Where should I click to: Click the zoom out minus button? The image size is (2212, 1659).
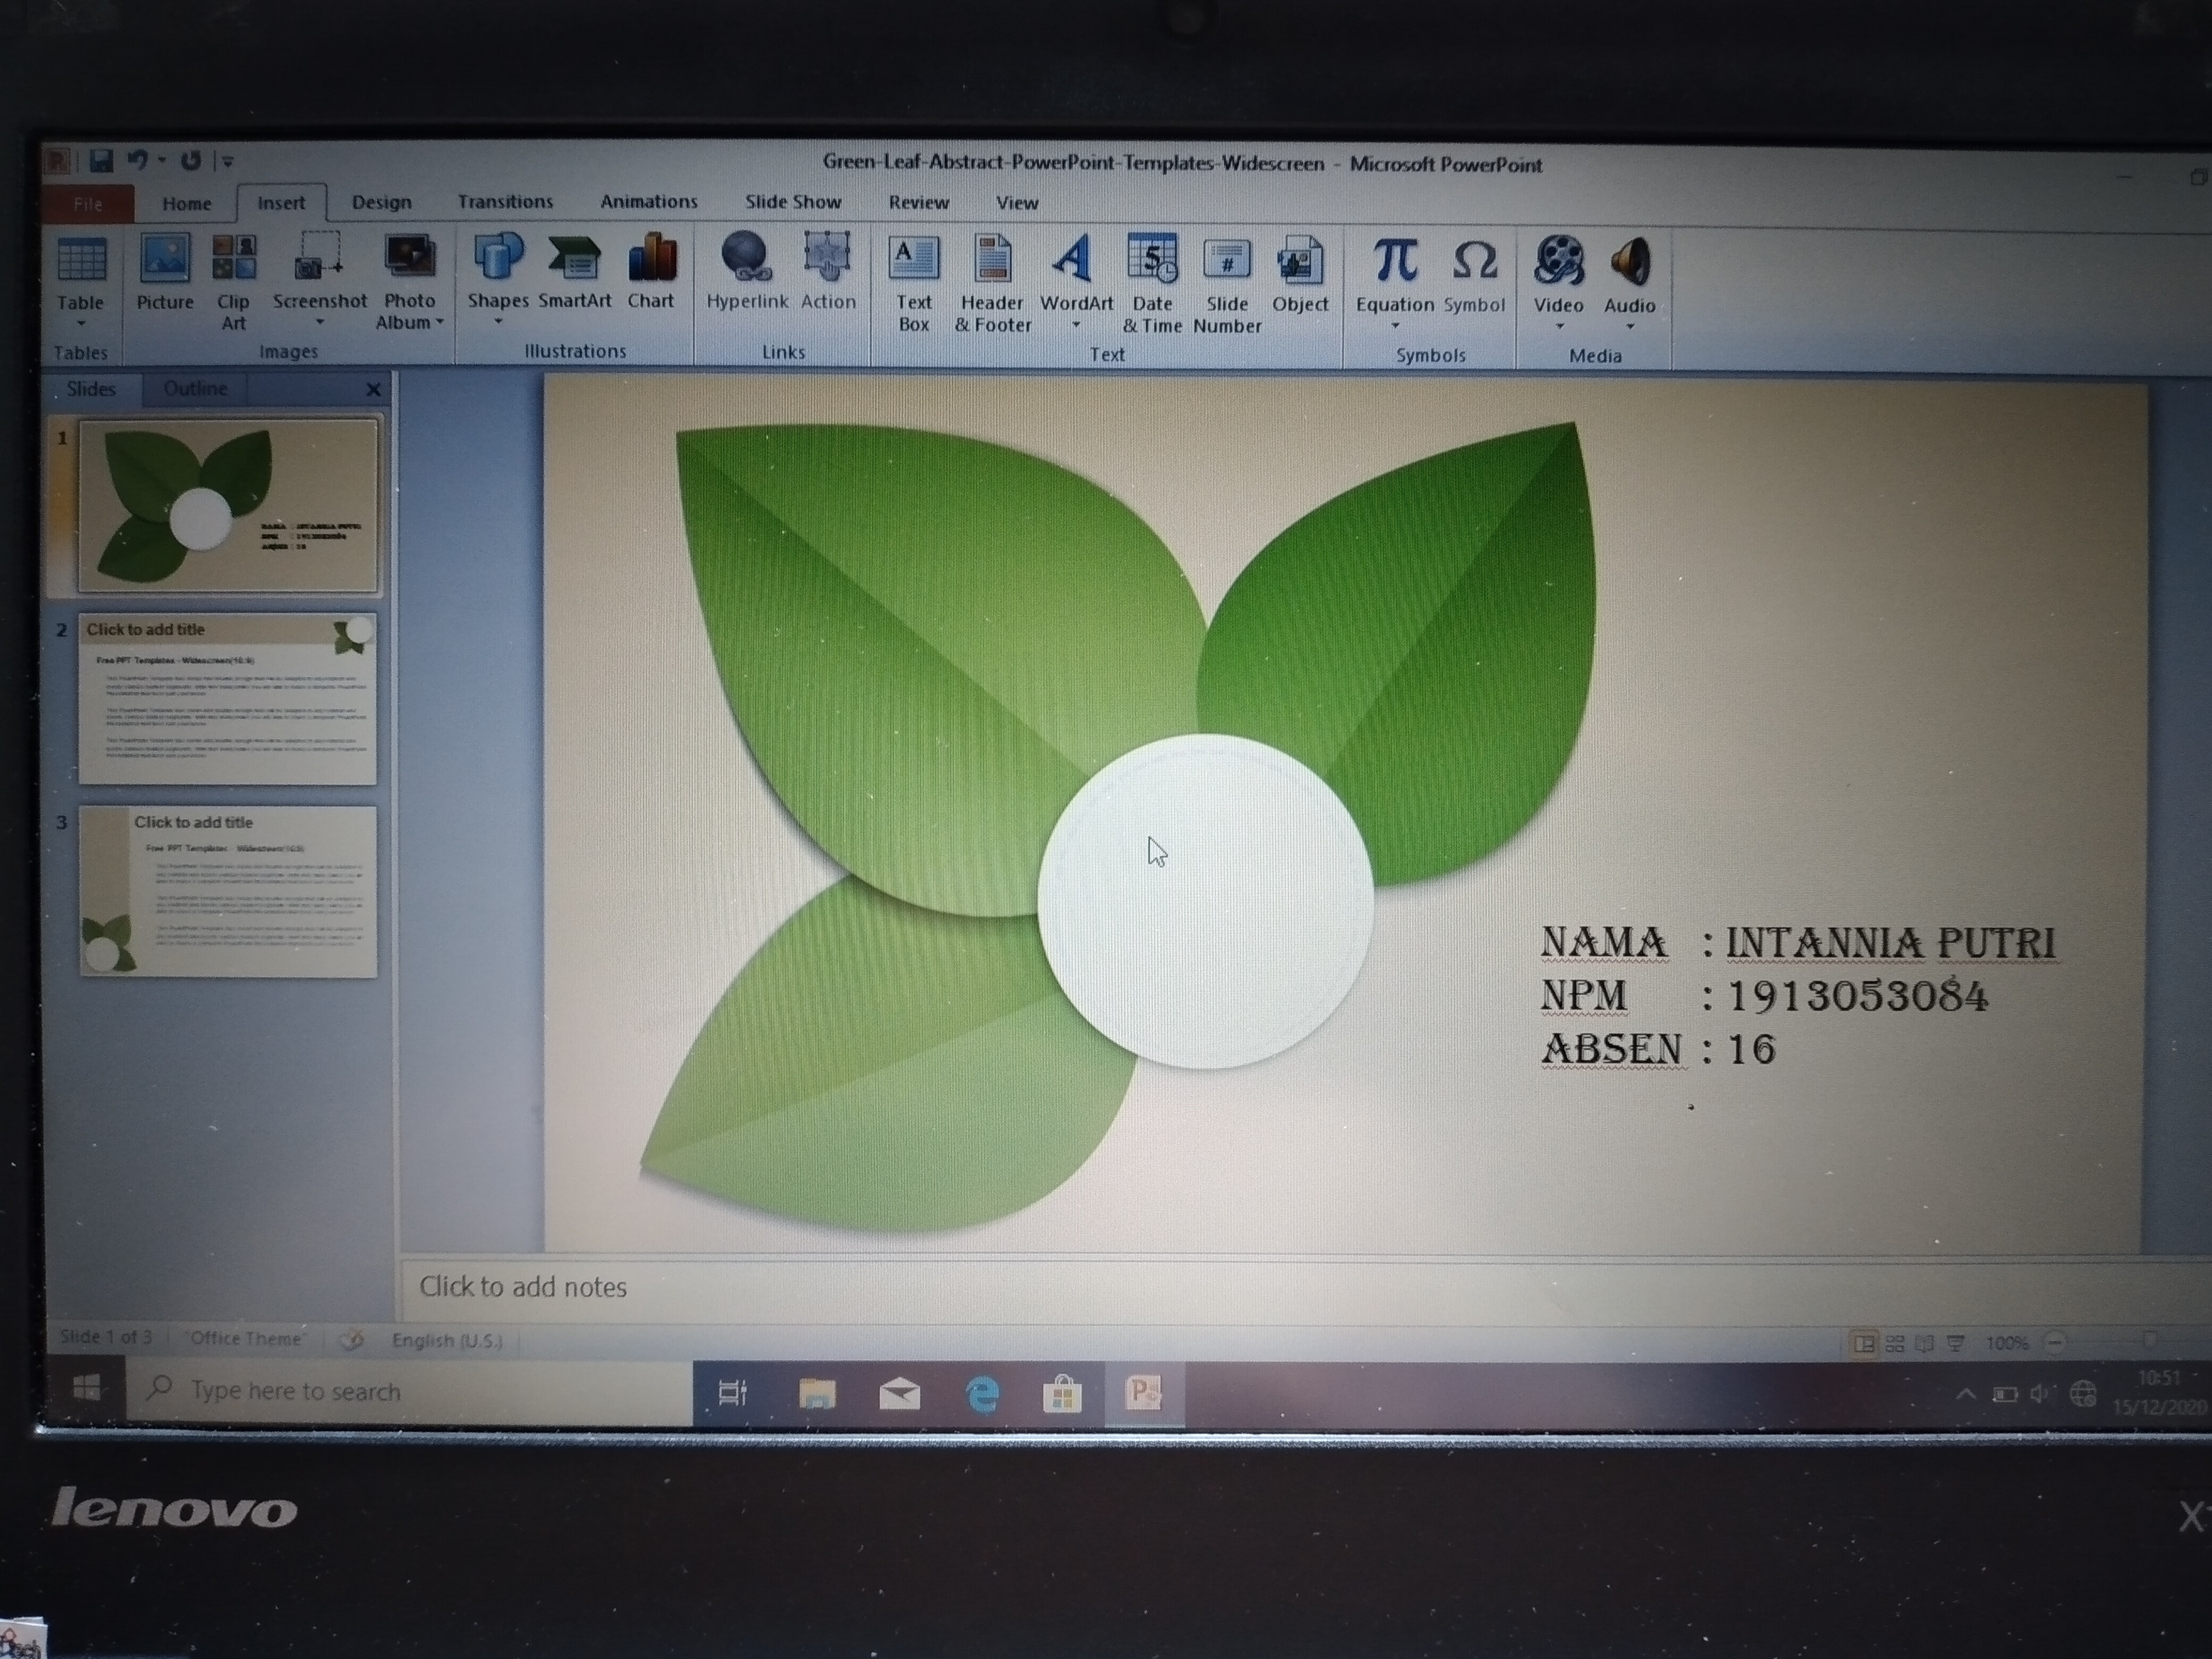click(2054, 1343)
